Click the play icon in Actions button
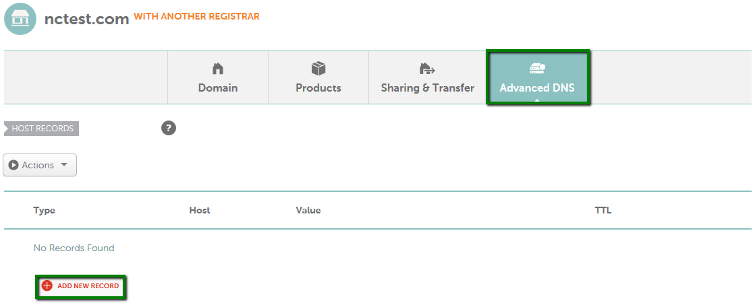755x305 pixels. (13, 165)
